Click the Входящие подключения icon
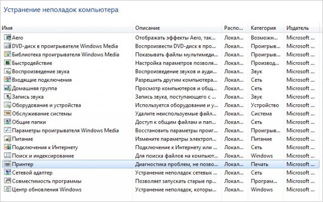Viewport: 323px width, 202px height. click(7, 79)
